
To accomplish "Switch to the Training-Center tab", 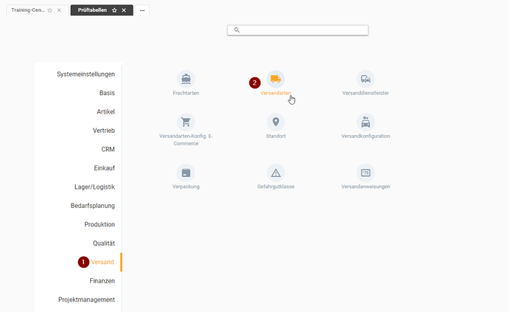I will tap(28, 10).
